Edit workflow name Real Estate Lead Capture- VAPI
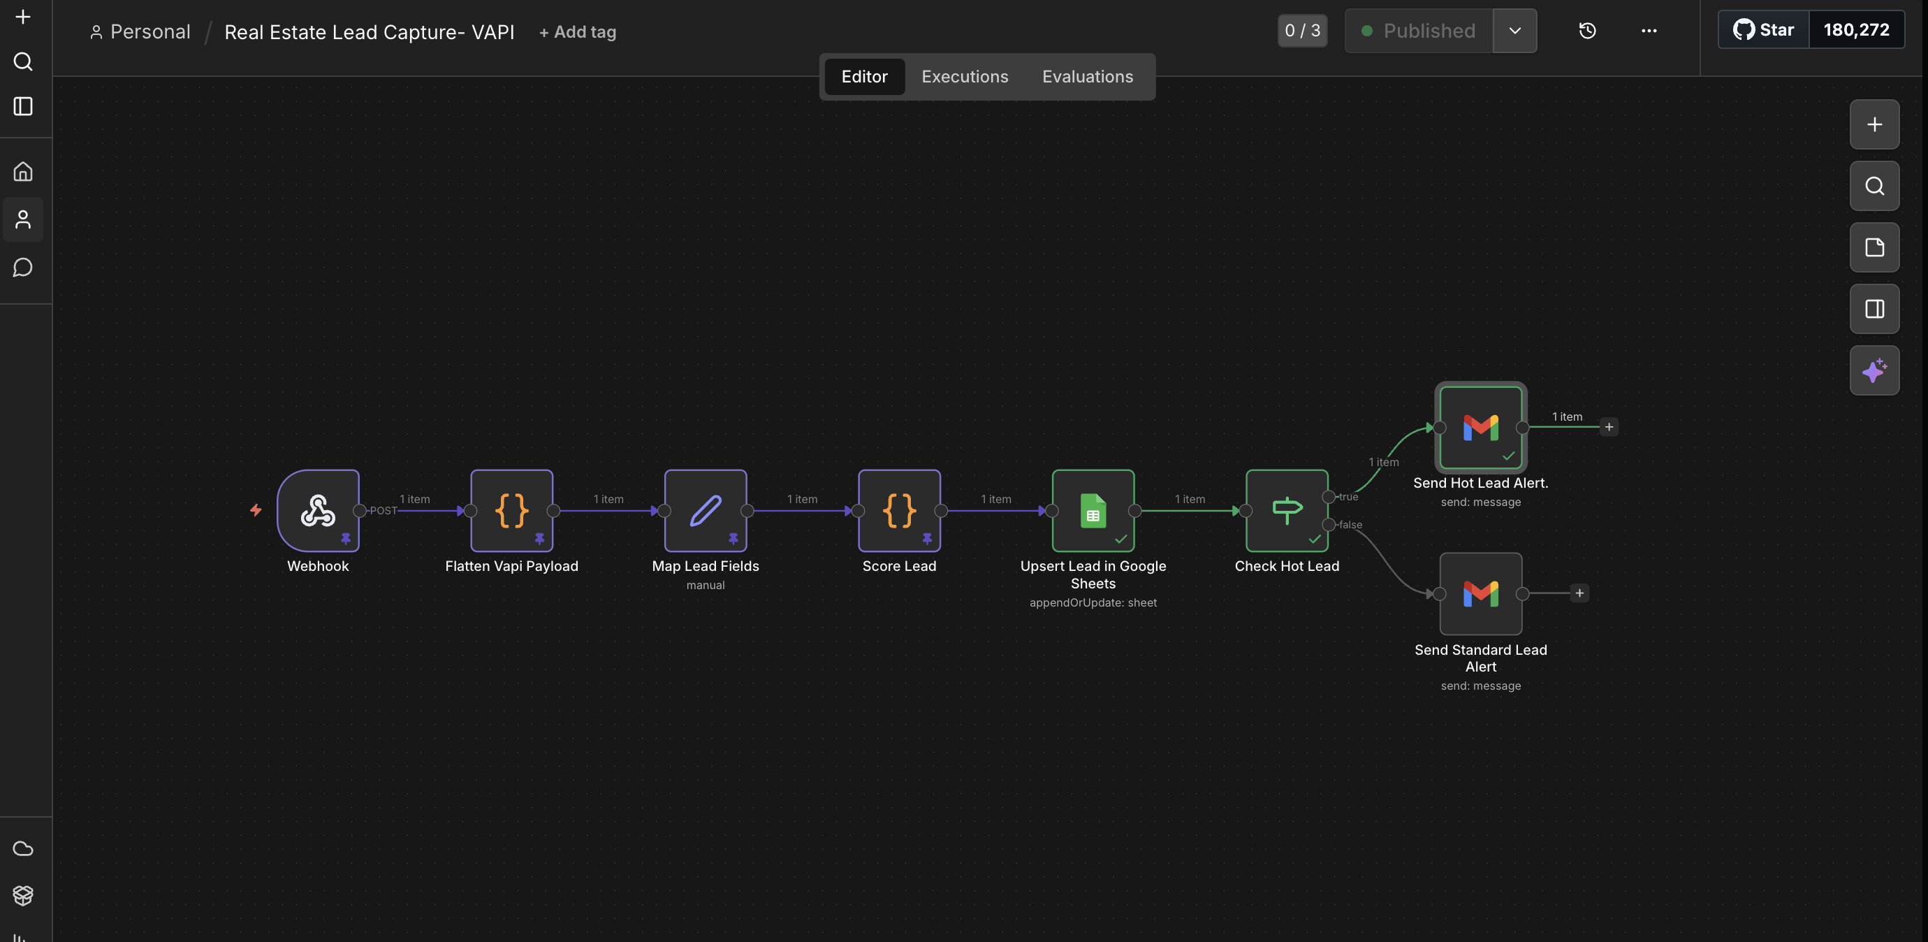Screen dimensions: 1928x942 [x=369, y=32]
